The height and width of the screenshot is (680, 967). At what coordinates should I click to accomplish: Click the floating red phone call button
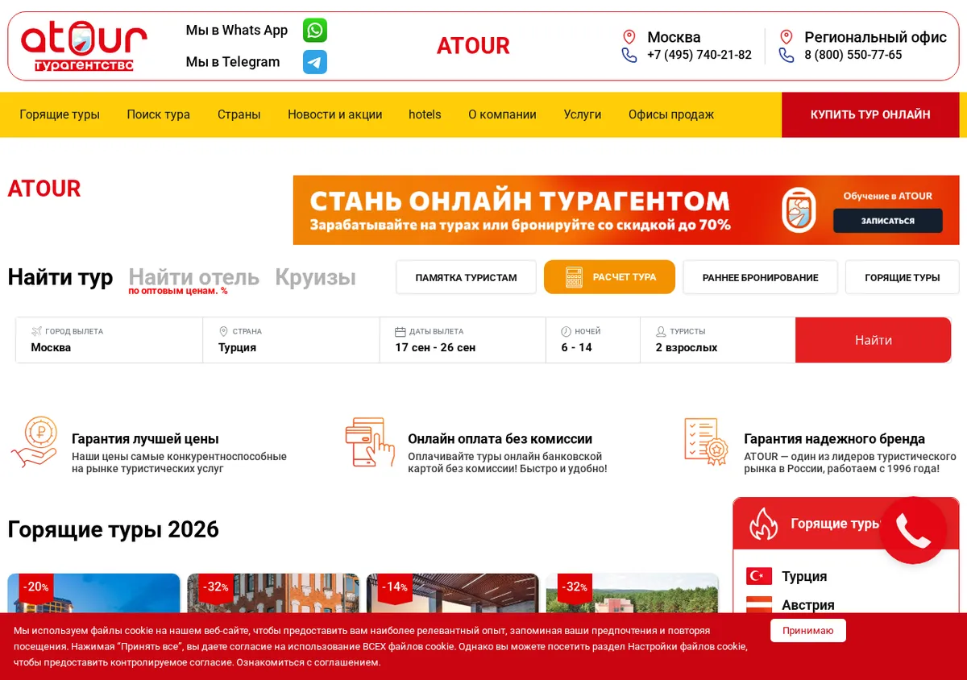pos(913,530)
